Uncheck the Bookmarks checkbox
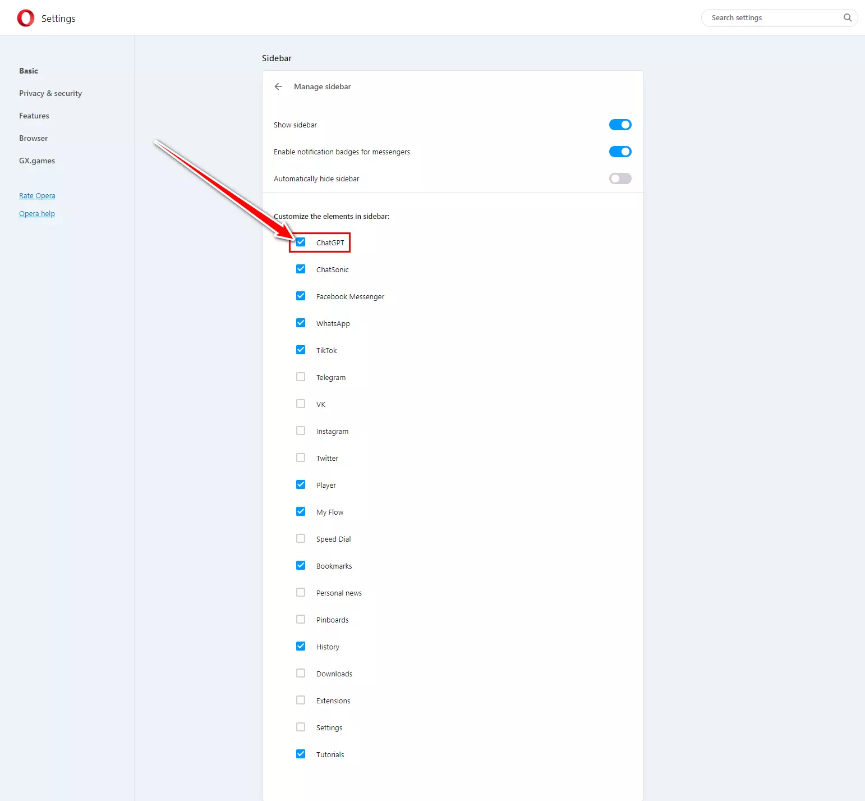 [x=301, y=565]
